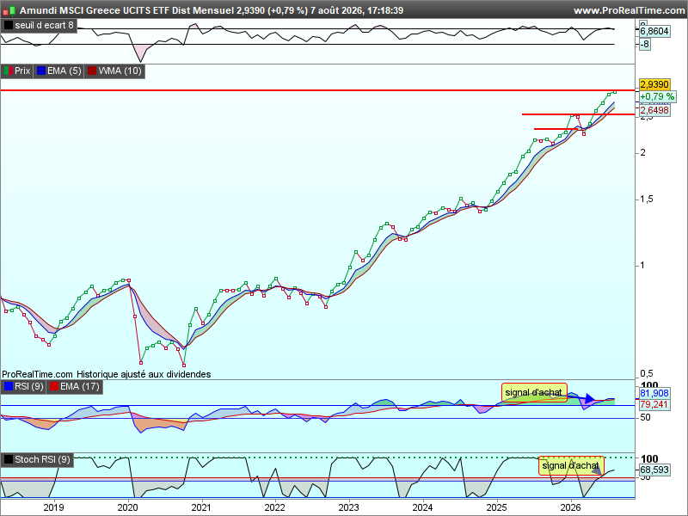Viewport: 688px width, 516px height.
Task: Click the EMA (5) legend label
Action: 59,71
